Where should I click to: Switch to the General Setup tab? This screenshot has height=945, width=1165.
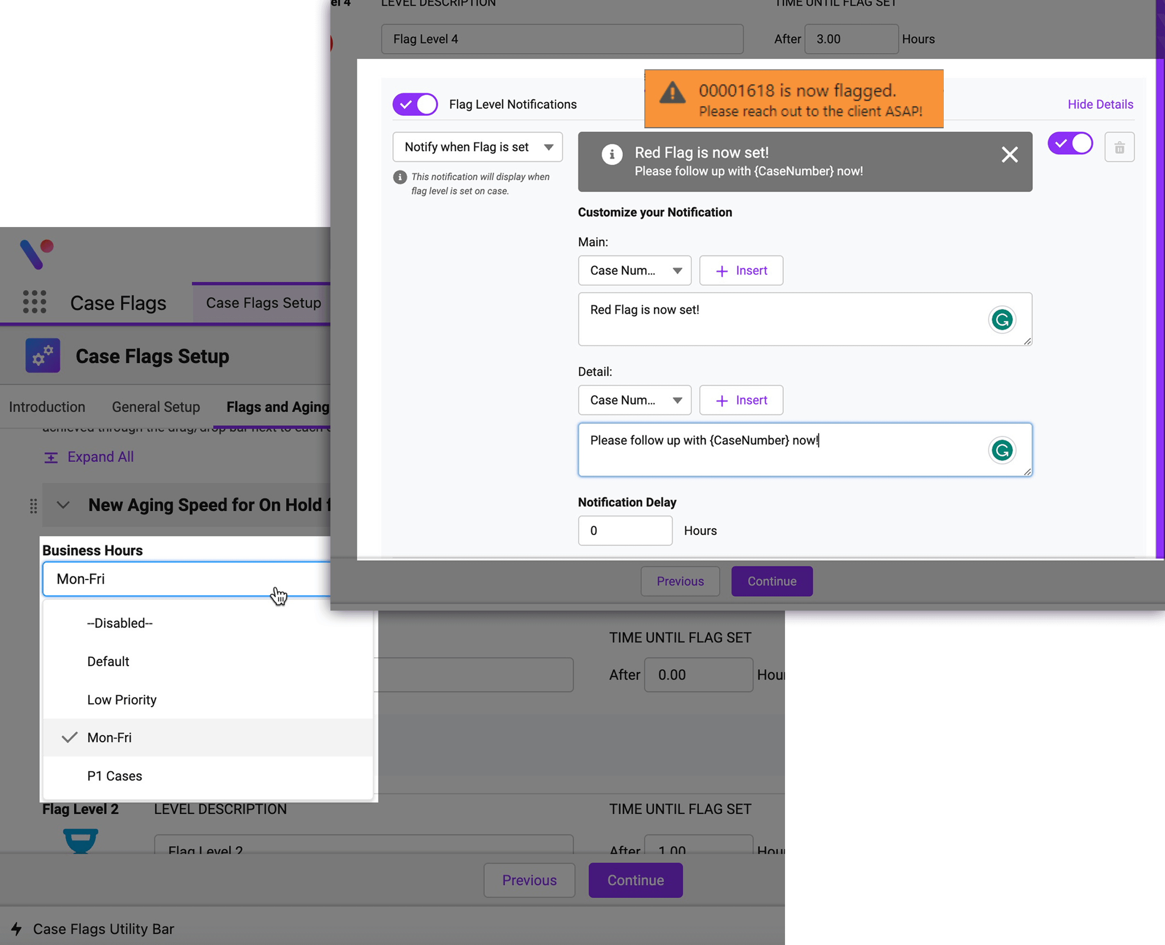click(x=156, y=407)
